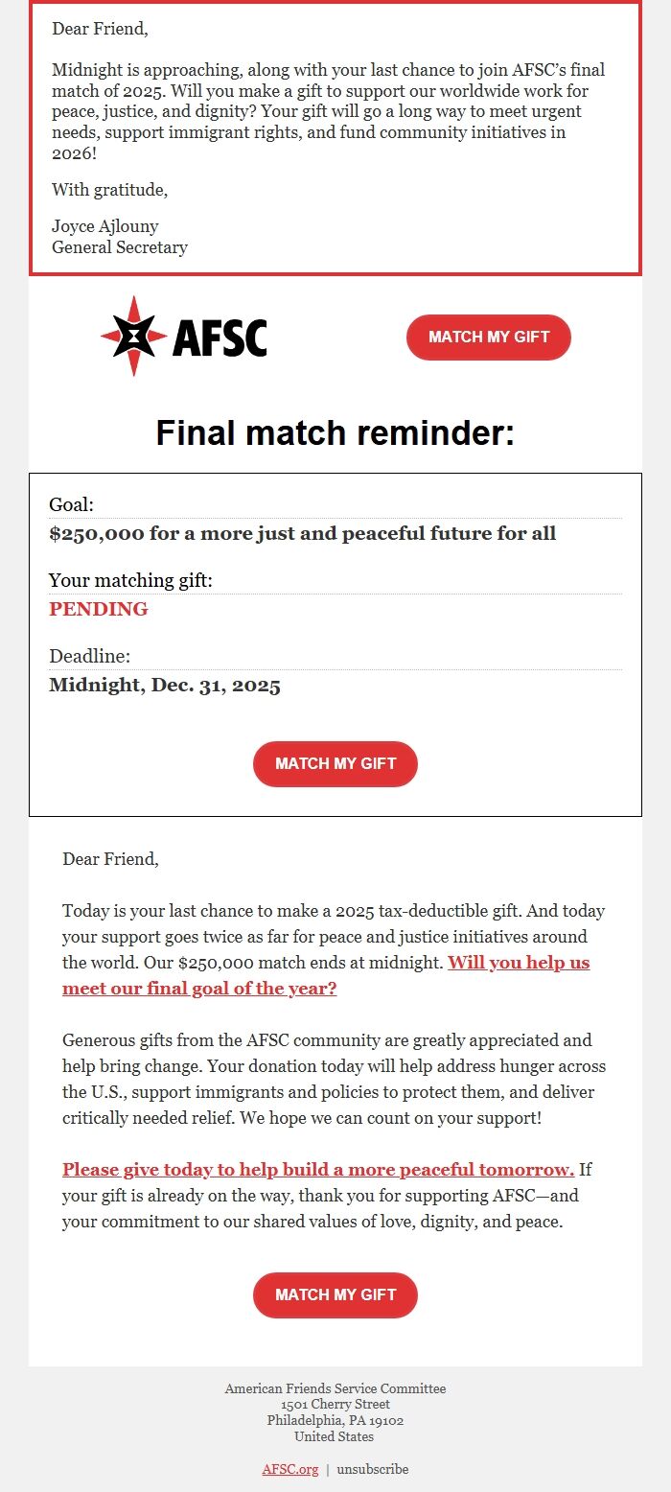This screenshot has height=1492, width=671.
Task: Click the "General Secretary" title line
Action: tap(119, 246)
